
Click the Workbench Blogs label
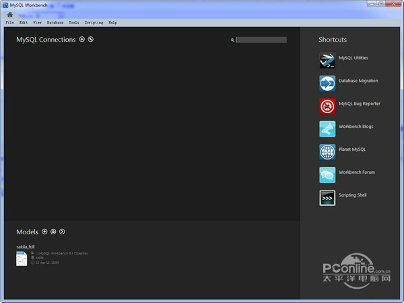coord(356,127)
